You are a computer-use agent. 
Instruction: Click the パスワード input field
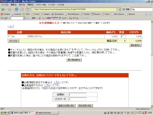[x=78, y=99]
